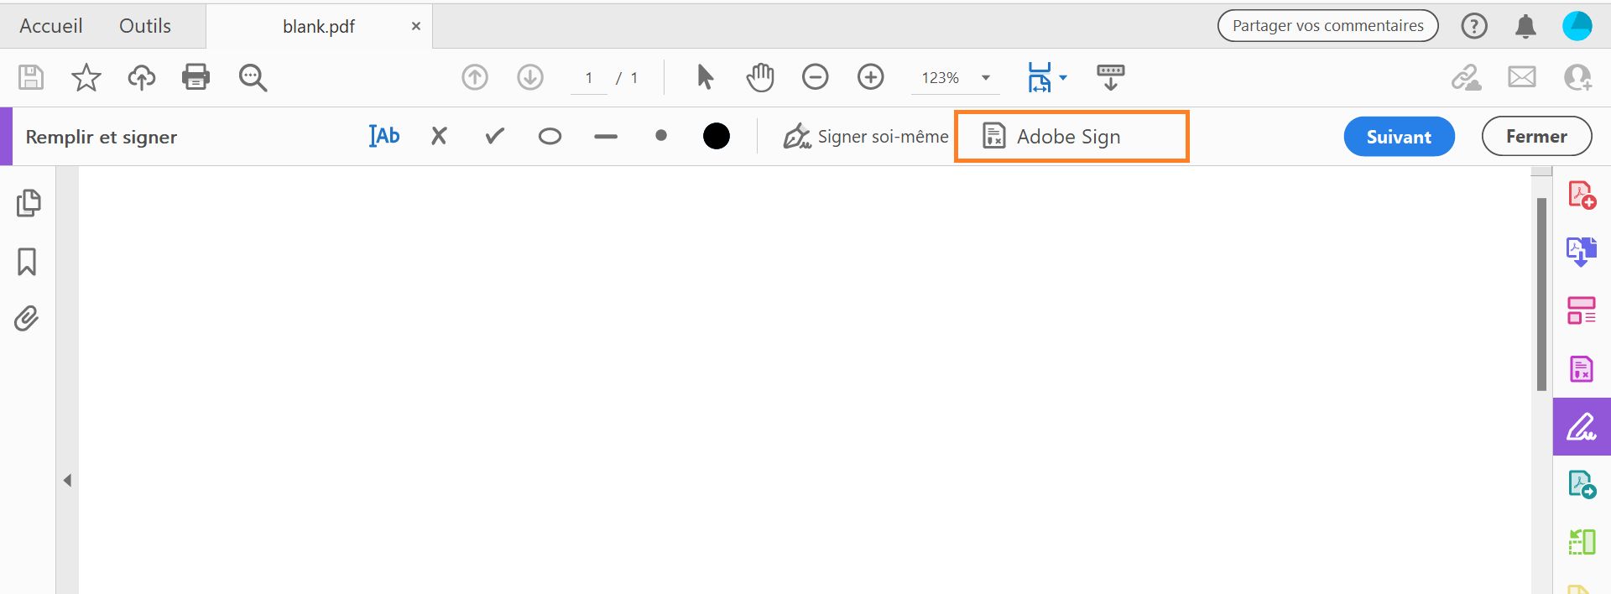
Task: Click the blue Suivant button
Action: coord(1399,136)
